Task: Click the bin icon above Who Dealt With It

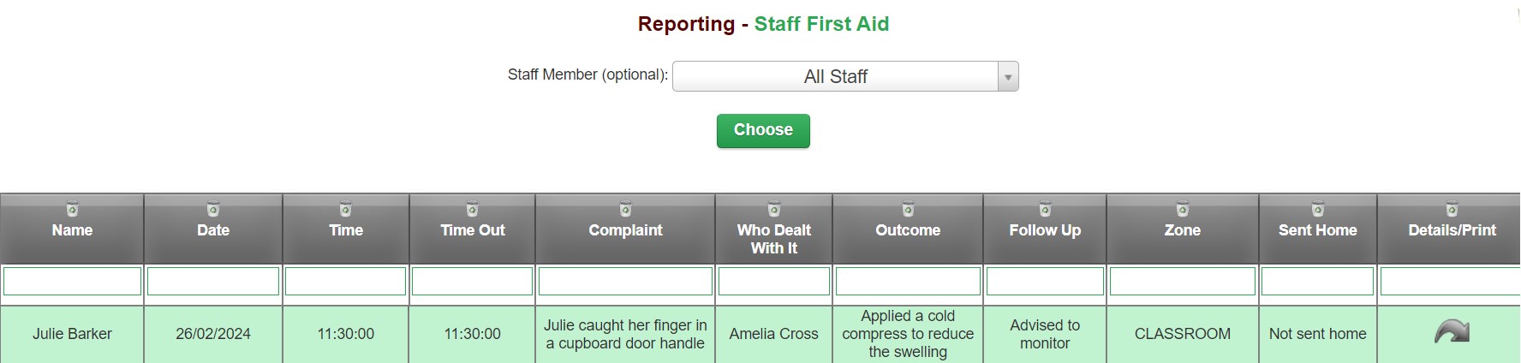Action: 773,210
